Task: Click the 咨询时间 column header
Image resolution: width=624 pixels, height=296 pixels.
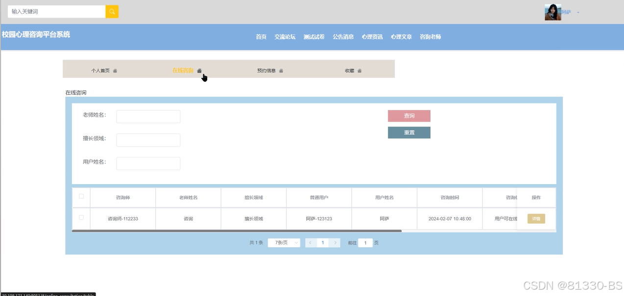Action: click(x=450, y=197)
